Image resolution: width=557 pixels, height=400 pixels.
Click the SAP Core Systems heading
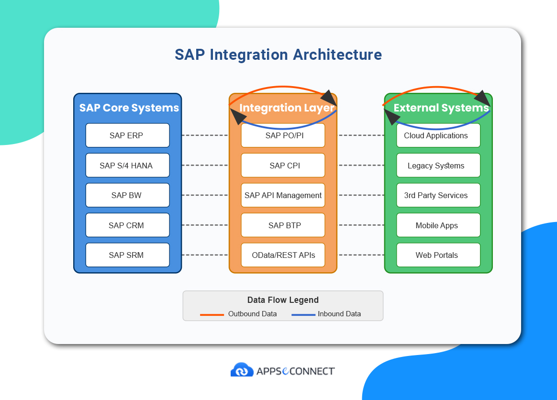[129, 108]
